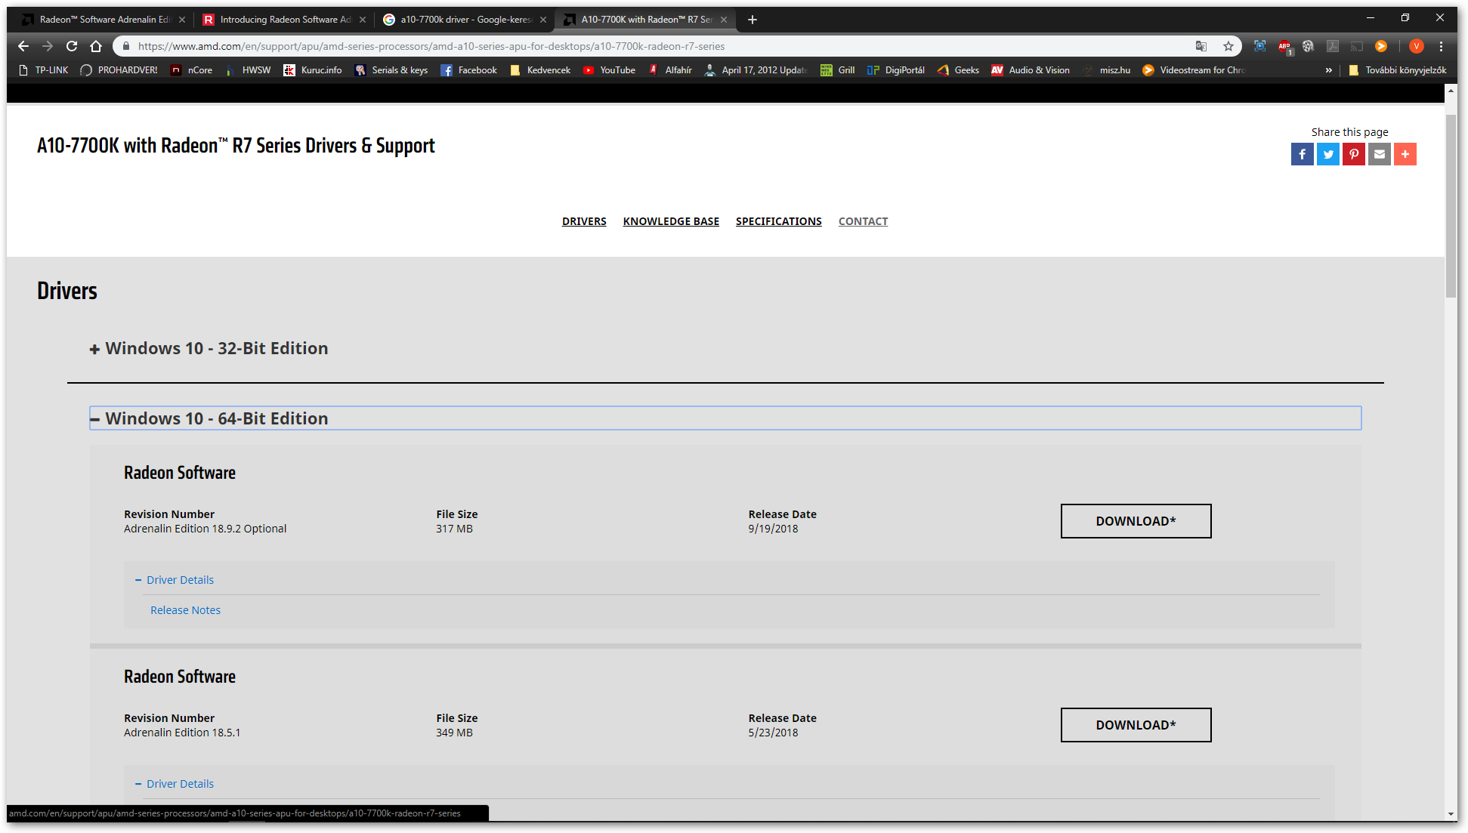The image size is (1468, 833).
Task: Share page on Facebook icon
Action: coord(1302,154)
